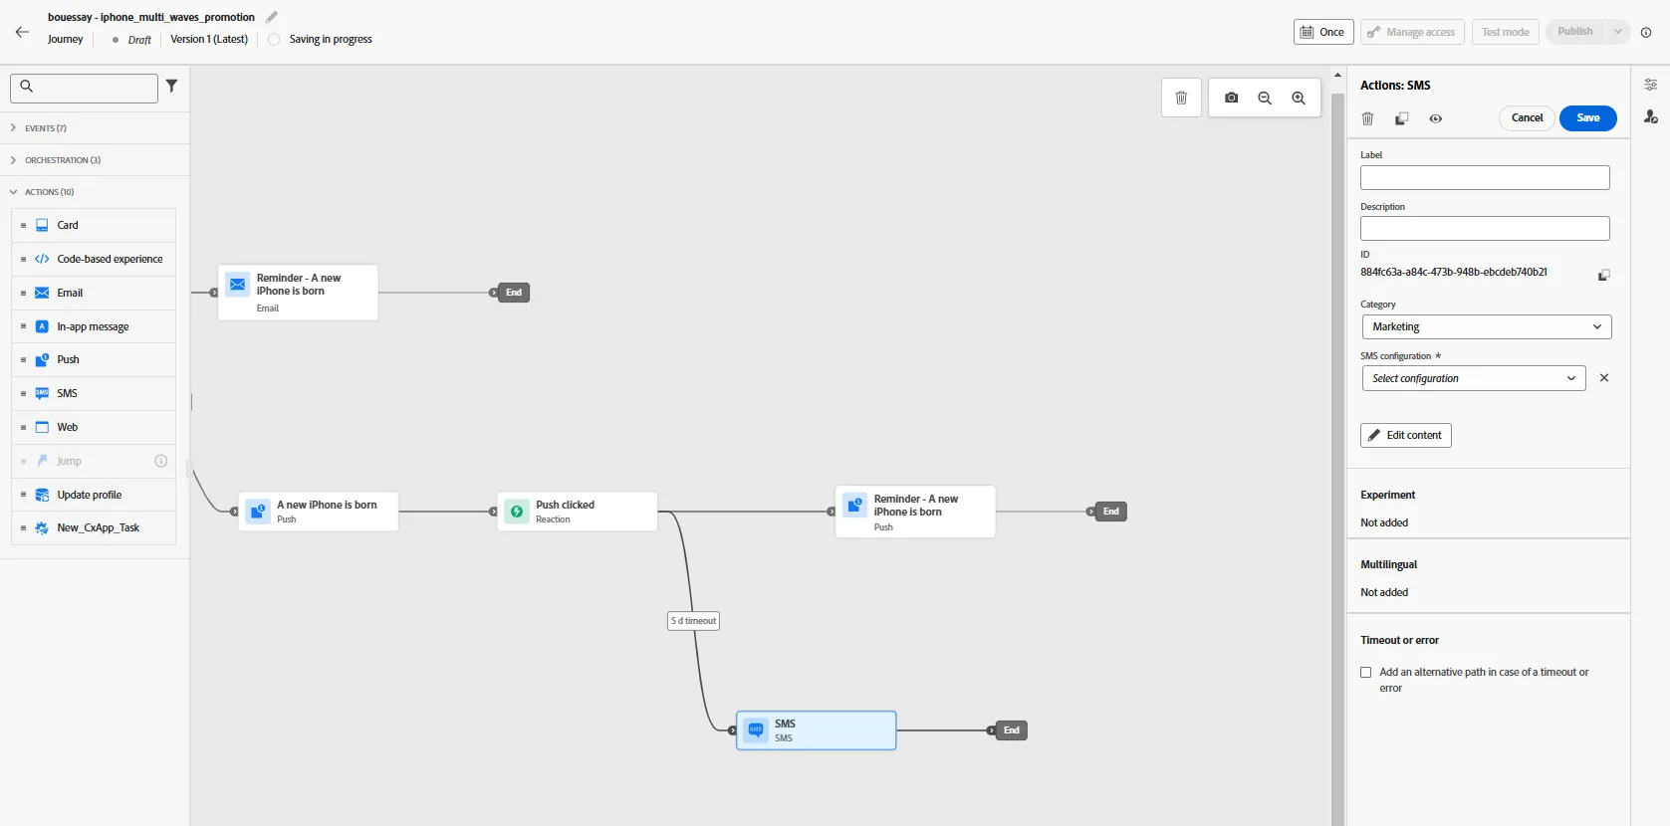Screen dimensions: 1670x826
Task: Click the 5 d timeout label
Action: (x=693, y=621)
